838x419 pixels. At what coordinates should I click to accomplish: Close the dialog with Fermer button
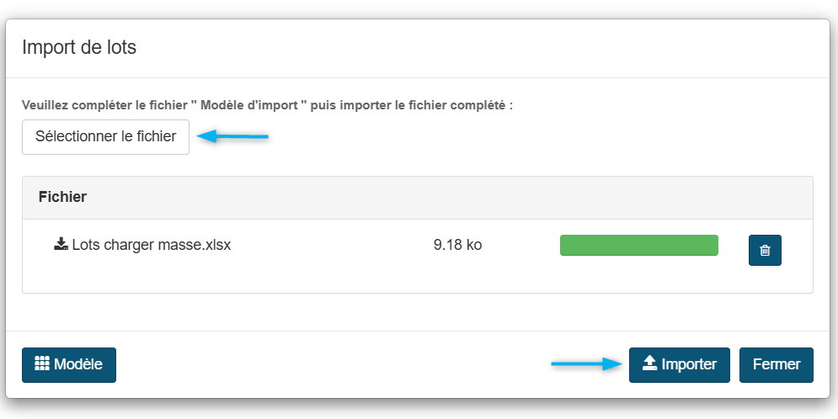click(776, 365)
